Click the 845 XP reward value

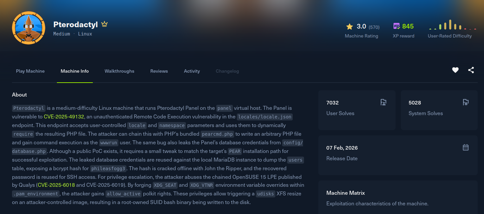pos(408,27)
